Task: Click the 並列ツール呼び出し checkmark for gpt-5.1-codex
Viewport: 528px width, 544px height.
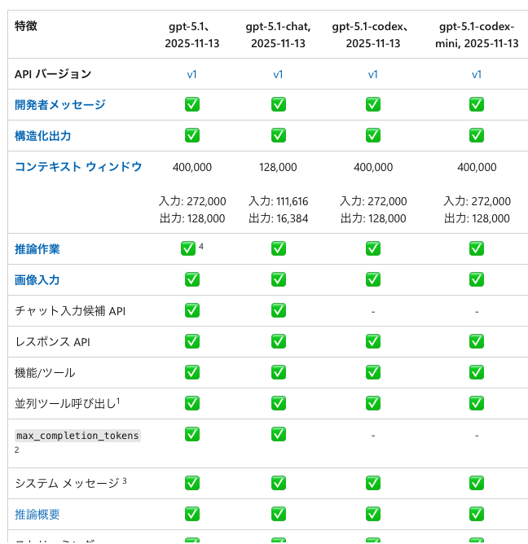Action: click(373, 403)
